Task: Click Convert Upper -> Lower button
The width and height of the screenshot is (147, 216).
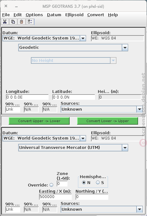Action: point(39,121)
